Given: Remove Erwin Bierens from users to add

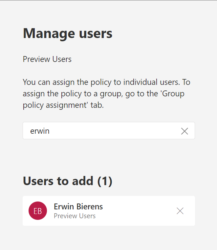Looking at the screenshot, I should coord(180,211).
